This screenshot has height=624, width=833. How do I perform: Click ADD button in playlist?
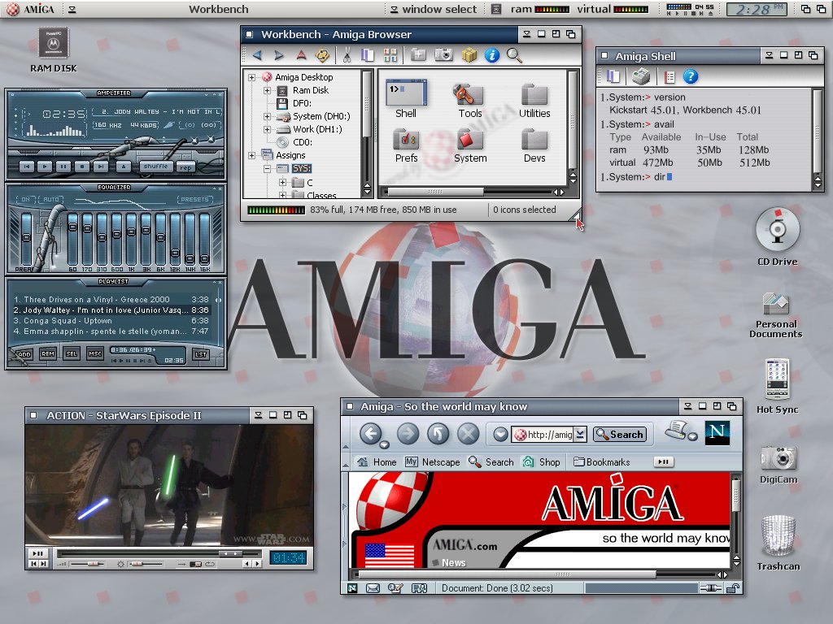[24, 354]
